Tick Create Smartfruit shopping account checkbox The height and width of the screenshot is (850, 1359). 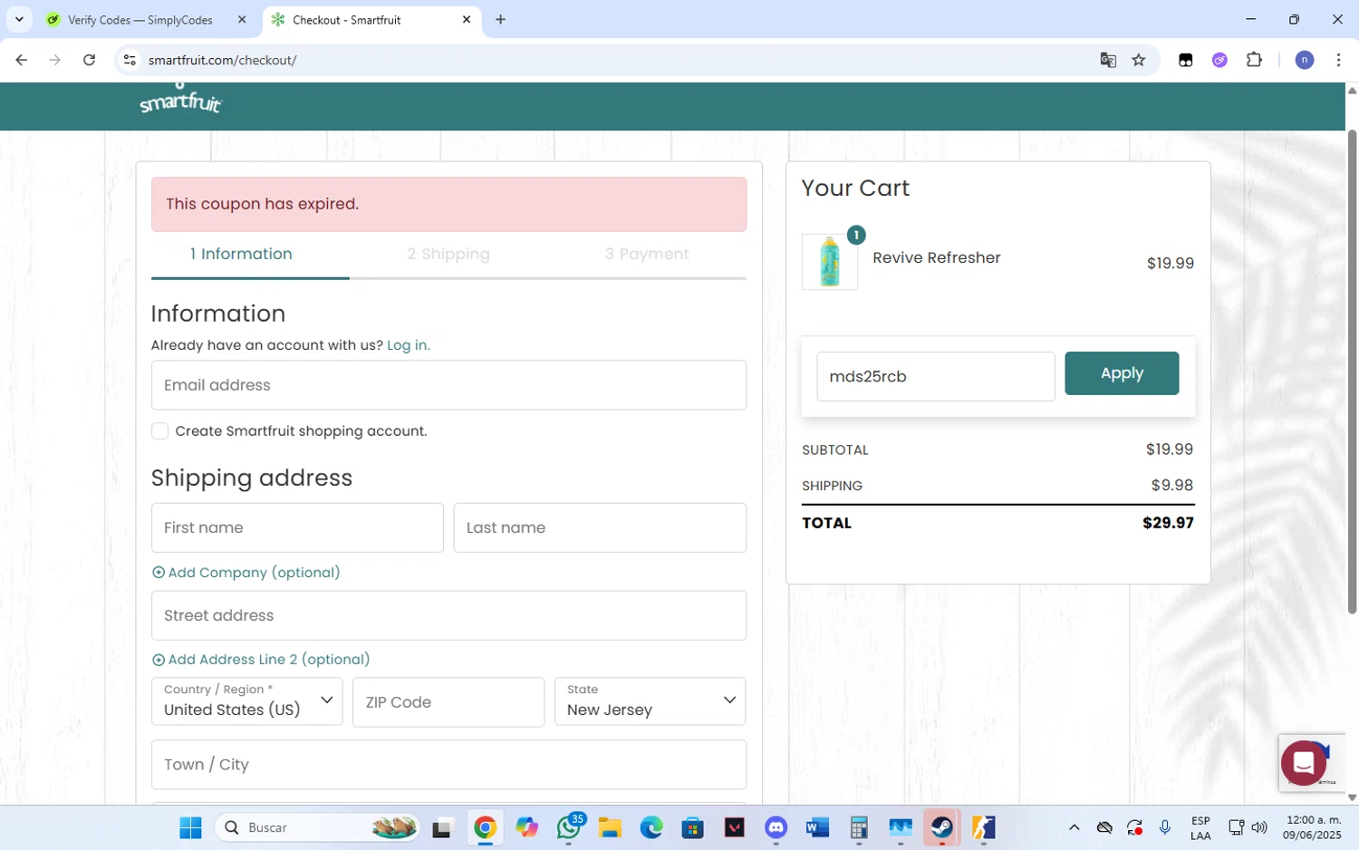pyautogui.click(x=160, y=430)
